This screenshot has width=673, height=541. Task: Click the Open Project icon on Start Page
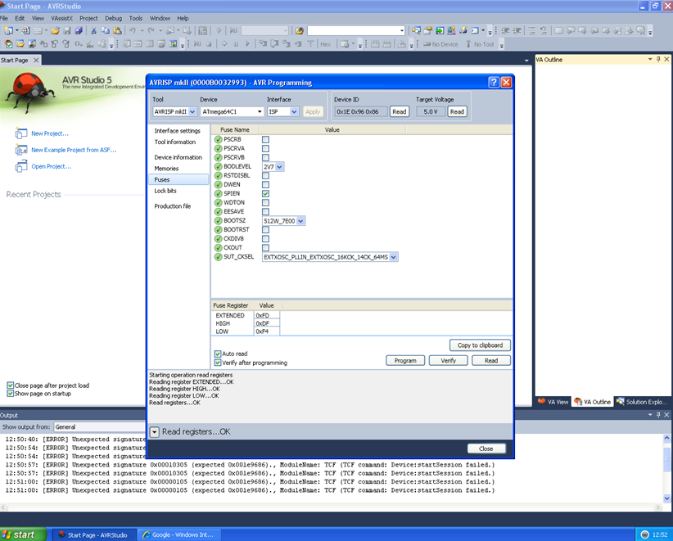[x=21, y=166]
